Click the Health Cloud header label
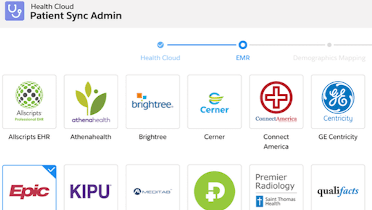The image size is (372, 210). coord(52,6)
